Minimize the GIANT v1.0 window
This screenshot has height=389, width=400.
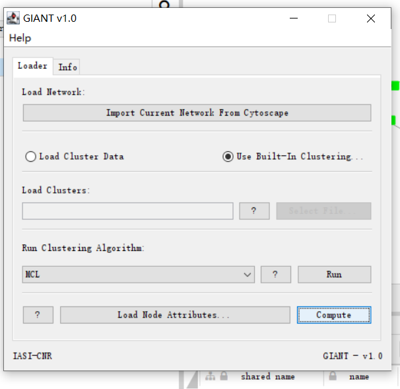[294, 18]
